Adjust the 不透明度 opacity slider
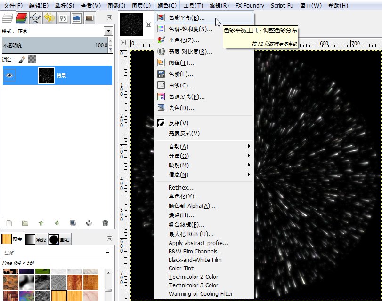Screen dimensions: 382x301 point(55,45)
